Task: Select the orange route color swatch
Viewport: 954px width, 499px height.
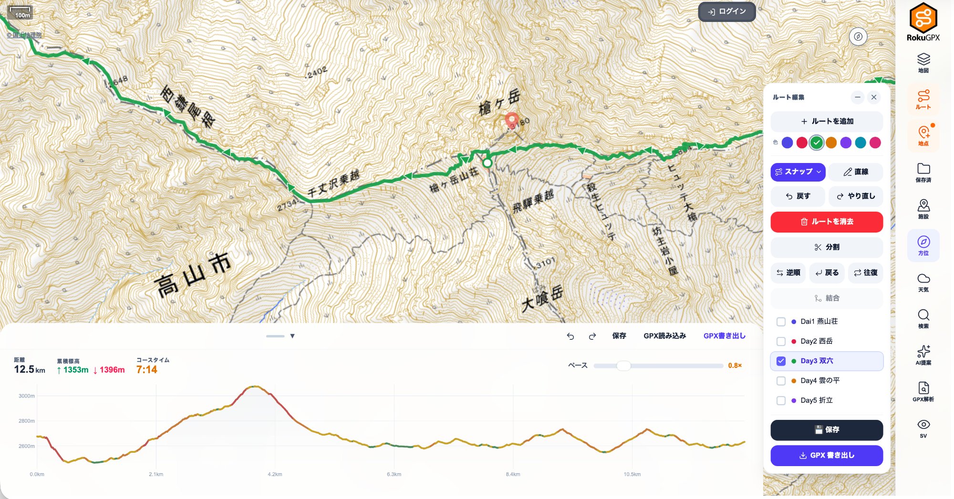Action: tap(831, 143)
